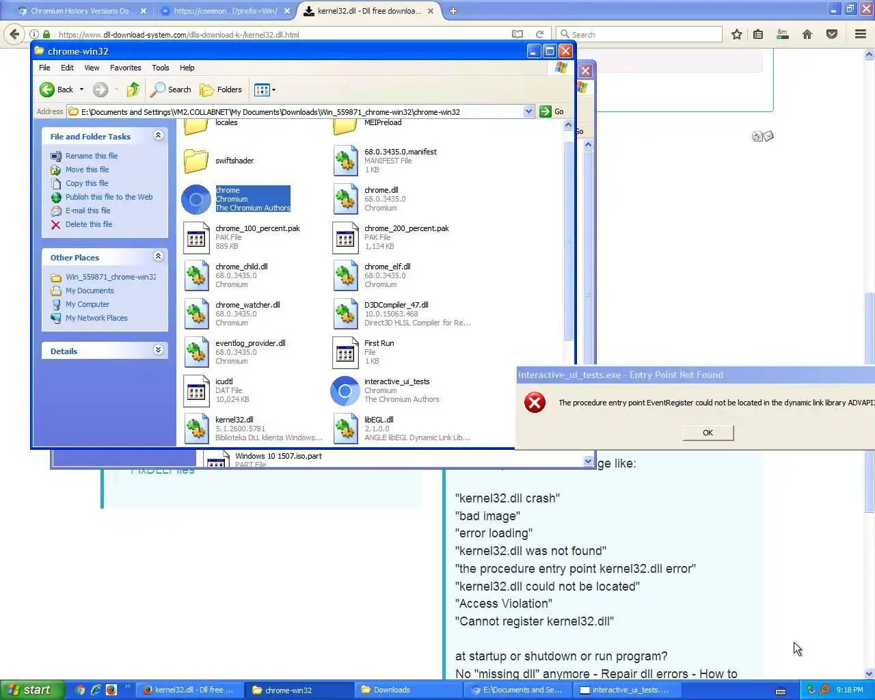Open the Views button in Explorer toolbar

click(265, 90)
